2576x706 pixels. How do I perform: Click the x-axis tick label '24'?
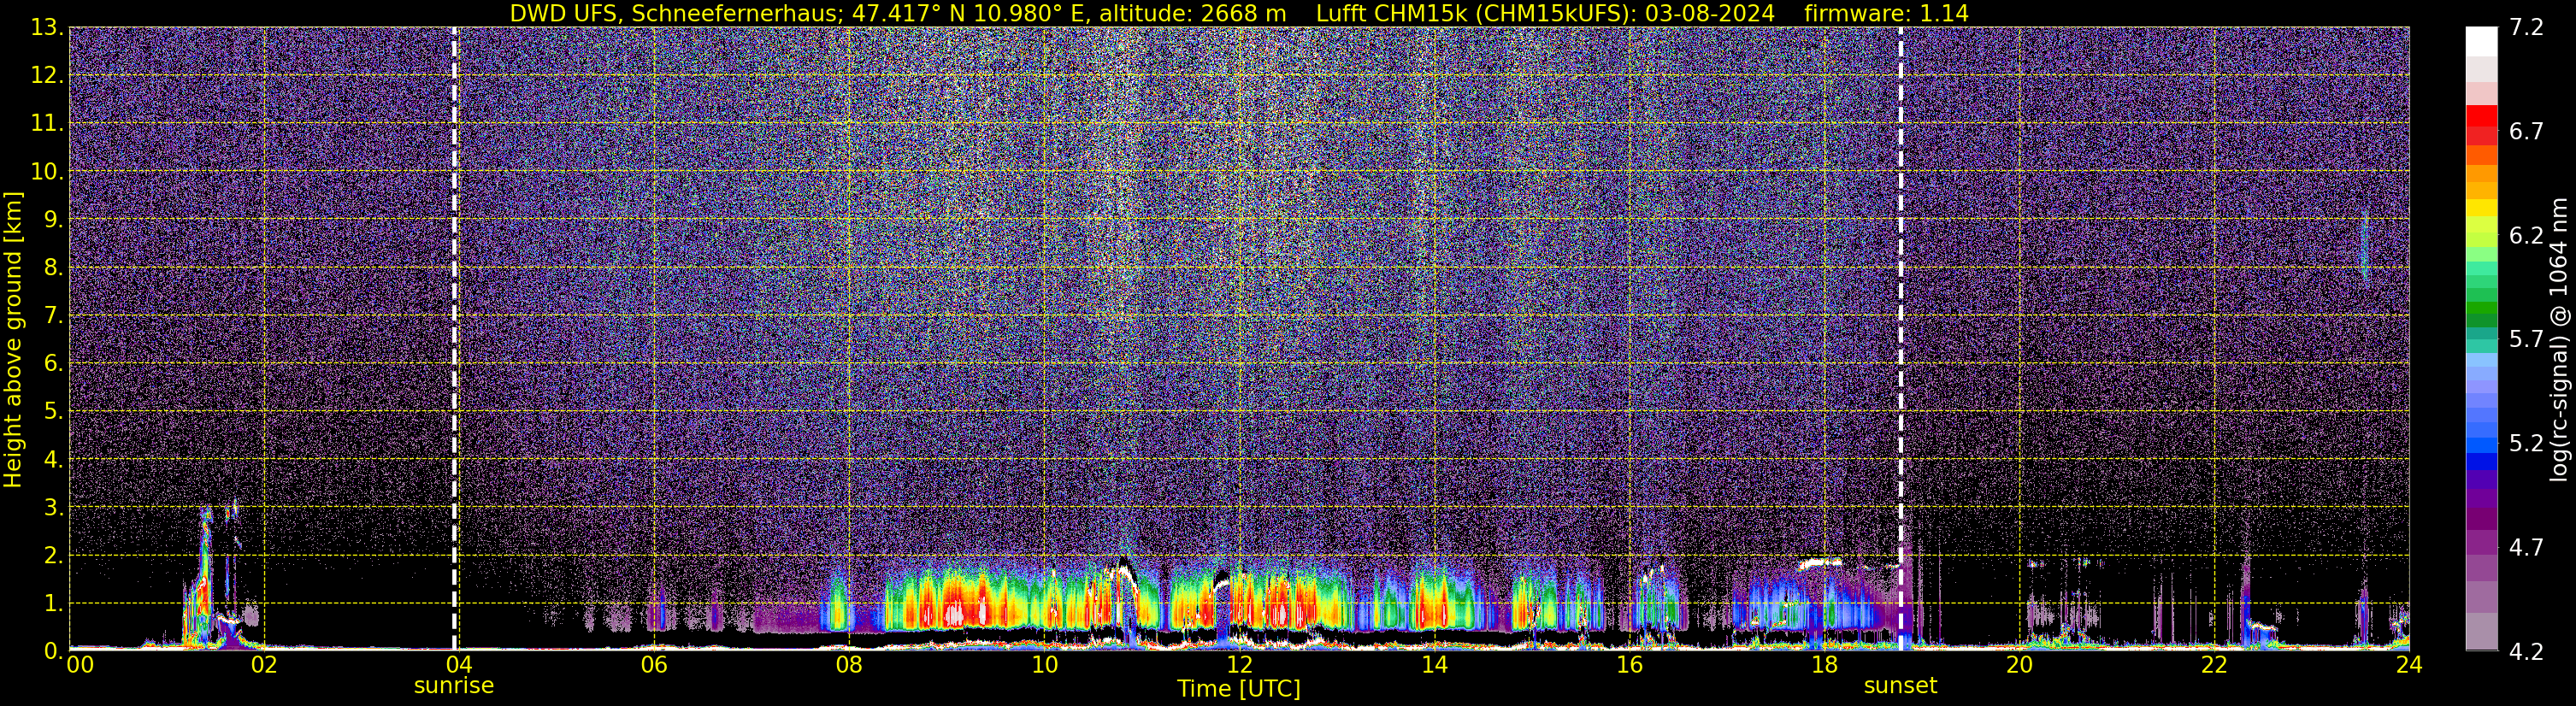2409,665
